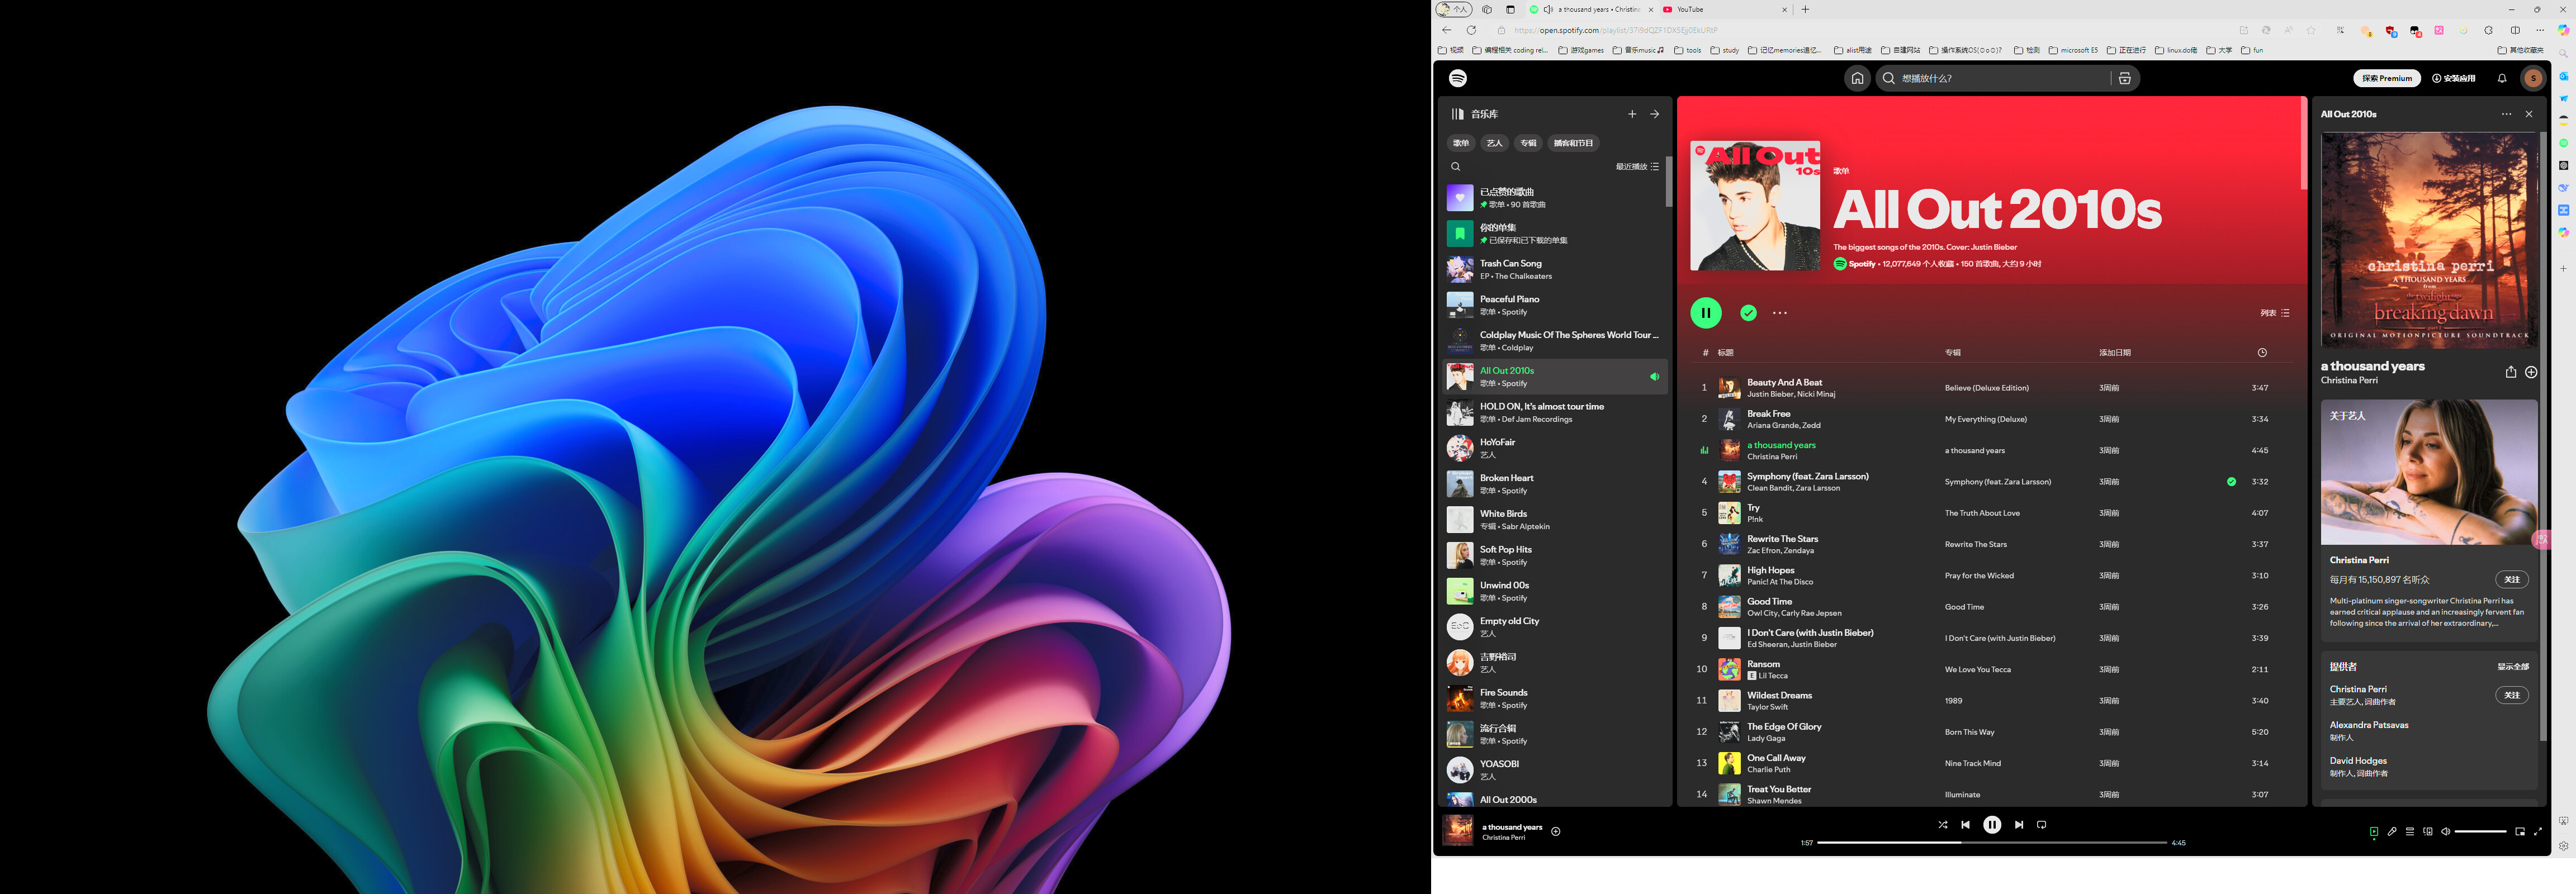The height and width of the screenshot is (894, 2576).
Task: Toggle the Now Playing view button
Action: [x=2374, y=832]
